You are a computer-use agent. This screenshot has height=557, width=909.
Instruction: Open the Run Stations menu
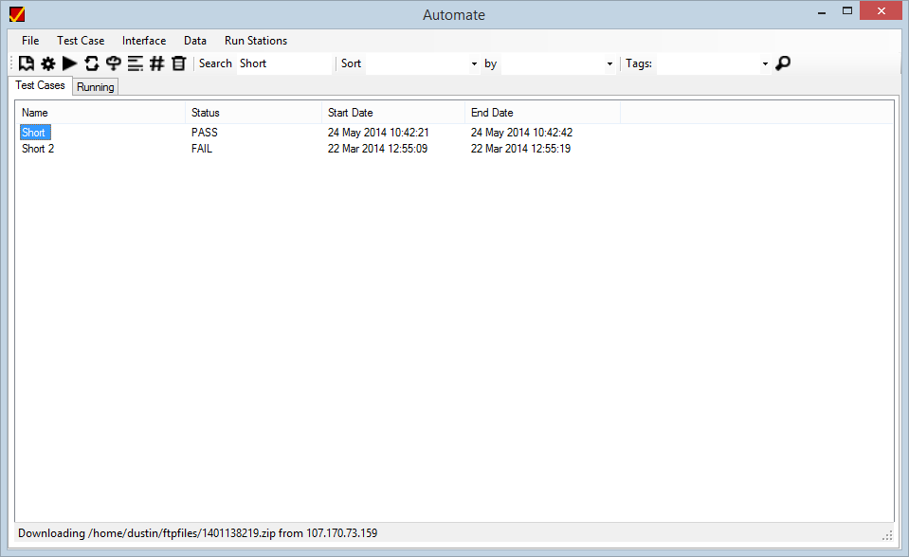tap(256, 41)
